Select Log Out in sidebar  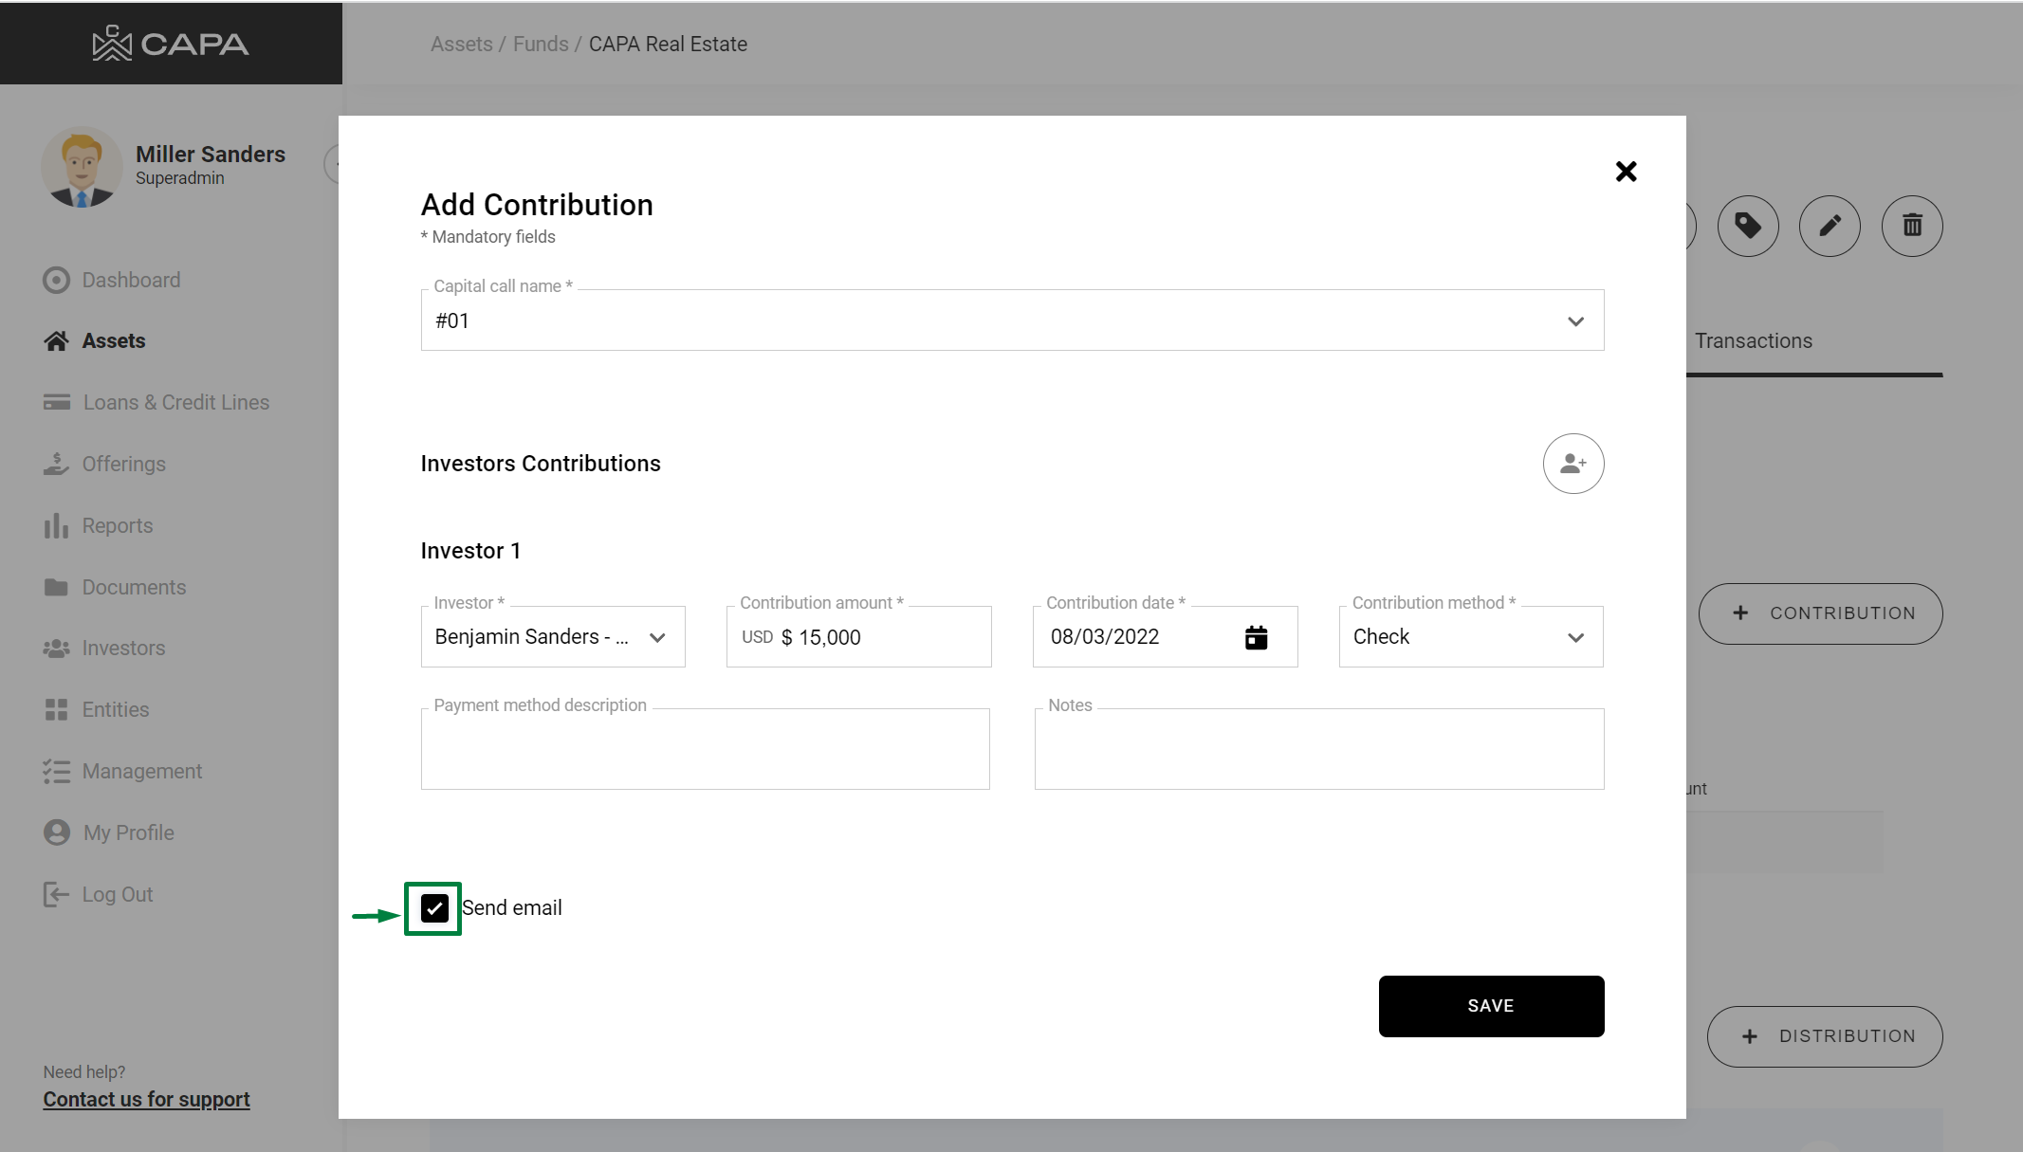click(x=117, y=894)
